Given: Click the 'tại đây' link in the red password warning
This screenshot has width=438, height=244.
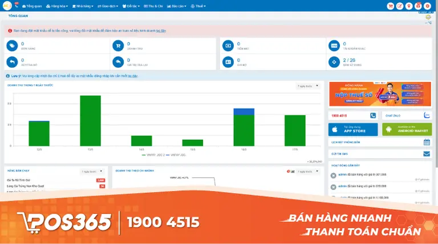Looking at the screenshot, I should 161,31.
